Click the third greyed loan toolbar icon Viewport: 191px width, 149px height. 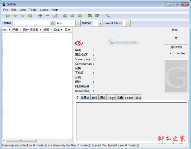(x=80, y=16)
